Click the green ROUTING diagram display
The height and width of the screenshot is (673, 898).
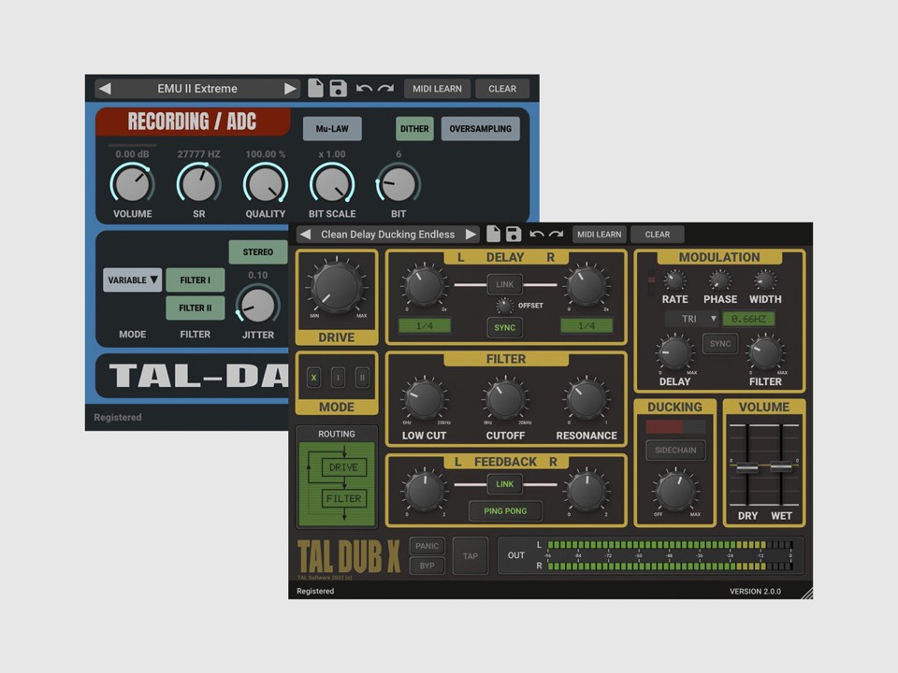tap(337, 483)
